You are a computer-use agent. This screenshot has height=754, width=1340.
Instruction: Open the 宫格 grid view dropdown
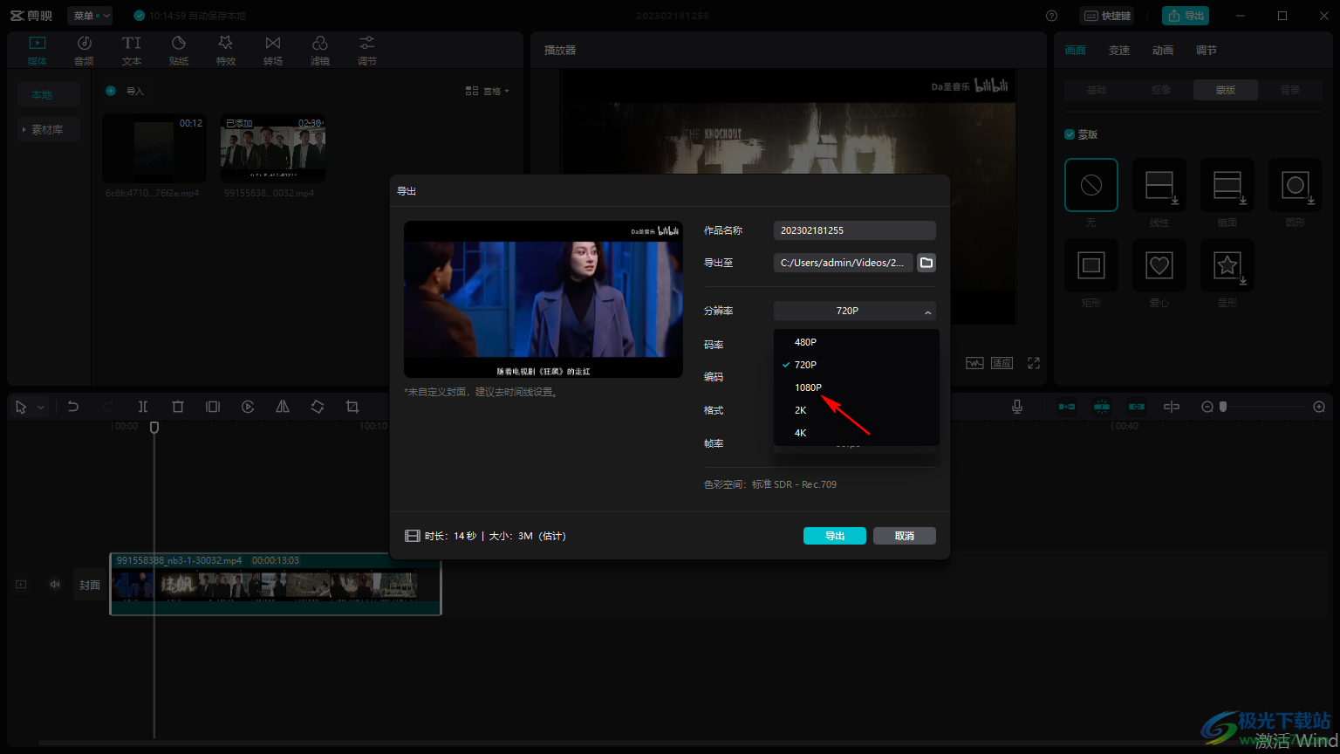(x=488, y=91)
